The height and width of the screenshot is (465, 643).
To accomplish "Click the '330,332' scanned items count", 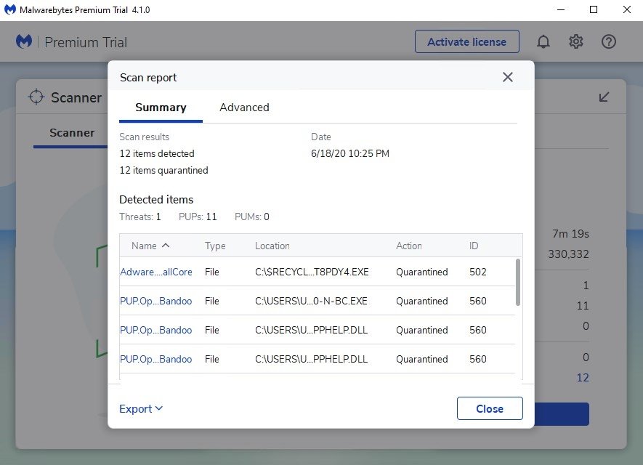I will pos(568,254).
